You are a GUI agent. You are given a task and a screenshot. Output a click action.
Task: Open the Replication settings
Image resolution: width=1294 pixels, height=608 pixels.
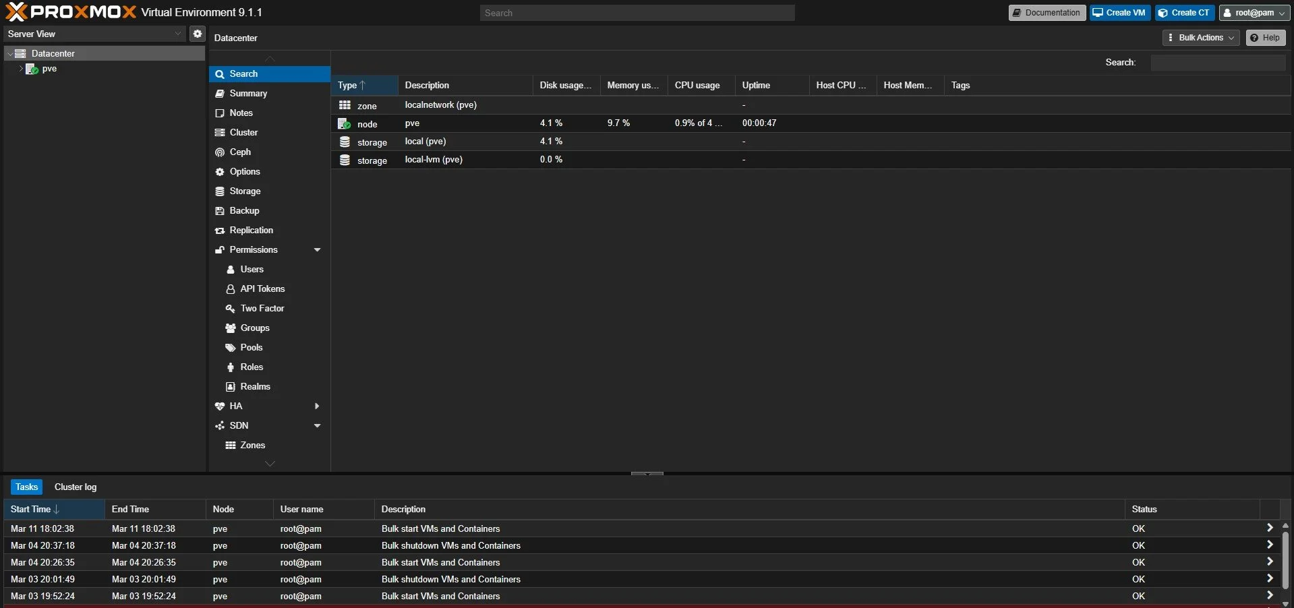click(x=251, y=230)
